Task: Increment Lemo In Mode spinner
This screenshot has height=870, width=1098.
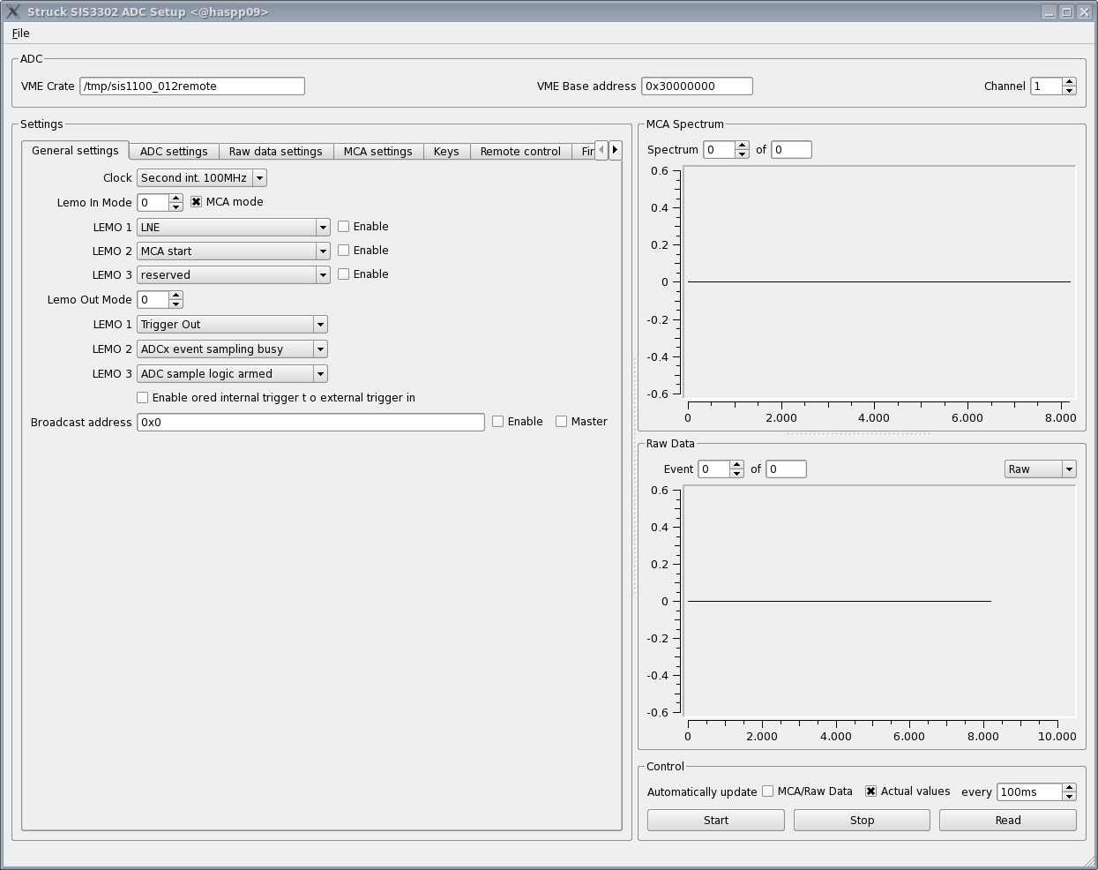Action: pyautogui.click(x=176, y=199)
